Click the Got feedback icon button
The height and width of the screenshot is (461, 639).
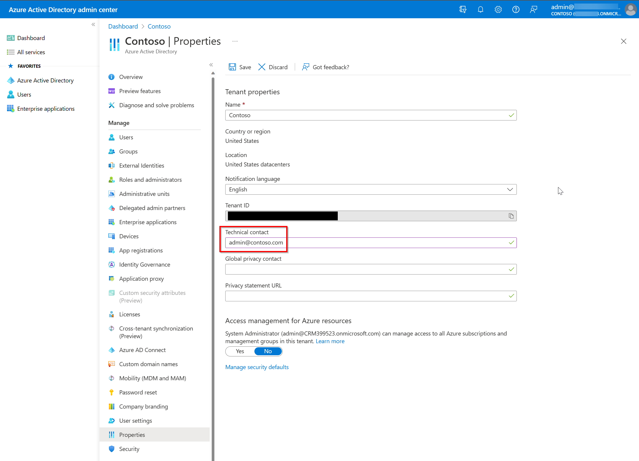306,67
